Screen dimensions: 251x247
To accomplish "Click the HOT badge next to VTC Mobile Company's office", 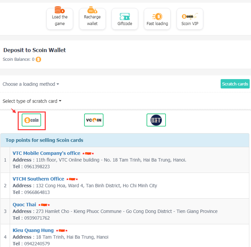I will (88, 154).
